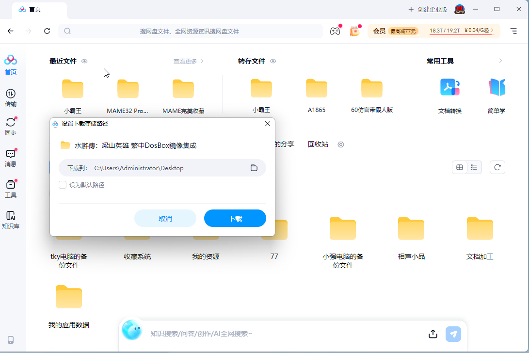Toggle the eye icon next to 转存文件
The image size is (529, 353).
(273, 61)
